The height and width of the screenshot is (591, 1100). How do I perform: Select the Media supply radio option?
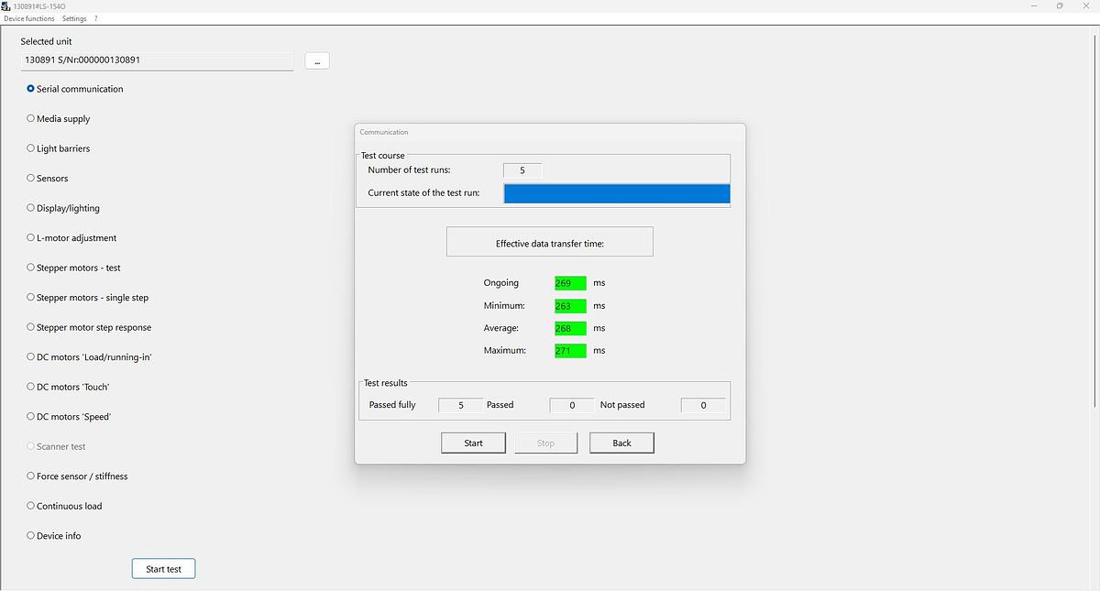click(31, 118)
